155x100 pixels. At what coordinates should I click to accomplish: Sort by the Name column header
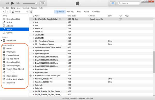(x=37, y=16)
